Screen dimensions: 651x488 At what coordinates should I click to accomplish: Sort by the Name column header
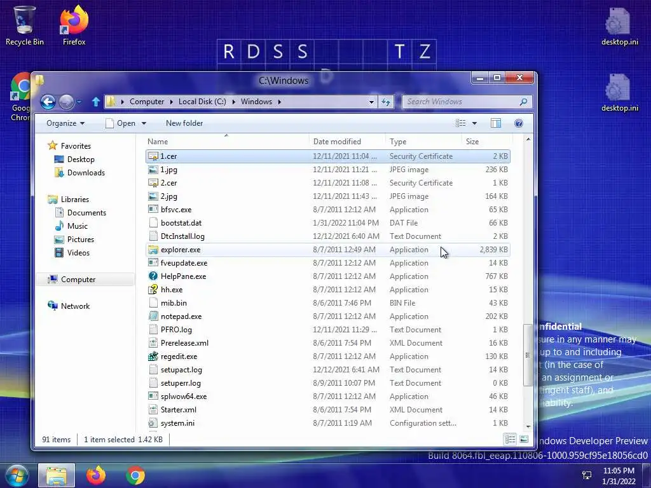tap(226, 142)
